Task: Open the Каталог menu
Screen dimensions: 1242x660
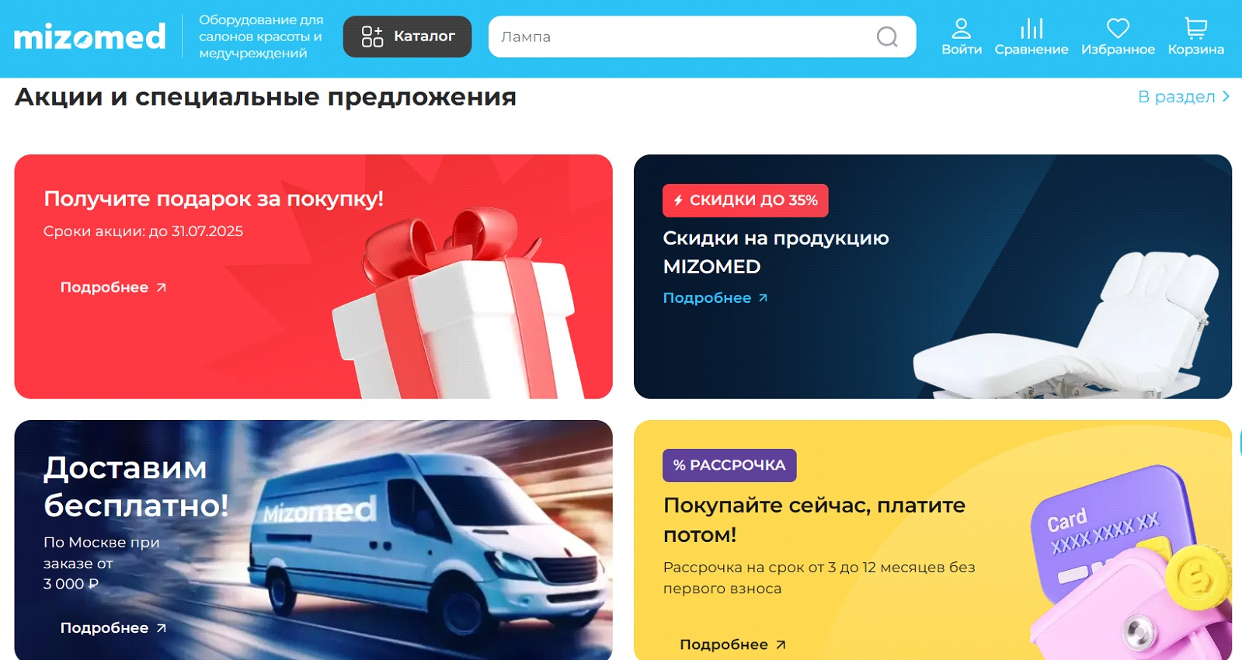Action: 407,36
